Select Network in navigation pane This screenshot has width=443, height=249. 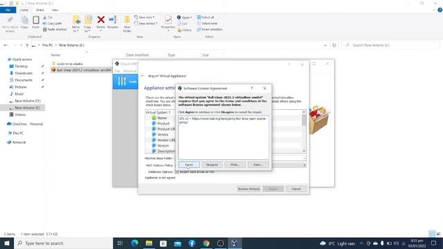[19, 142]
